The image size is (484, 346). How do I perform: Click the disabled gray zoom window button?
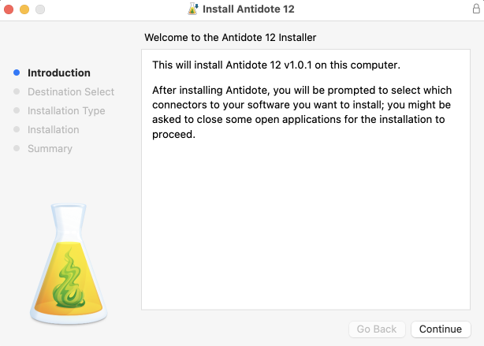[39, 9]
